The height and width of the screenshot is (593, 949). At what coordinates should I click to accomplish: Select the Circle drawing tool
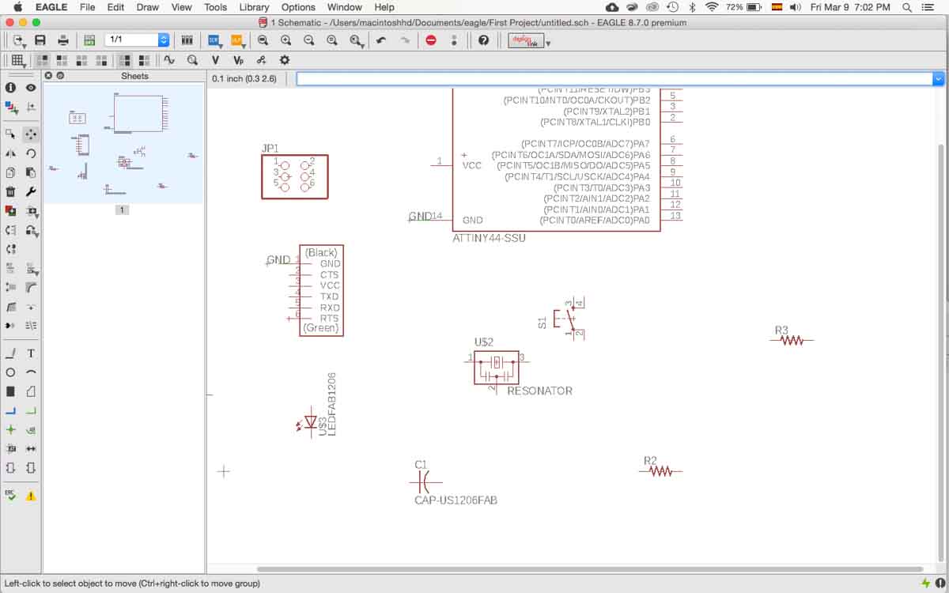pos(10,372)
